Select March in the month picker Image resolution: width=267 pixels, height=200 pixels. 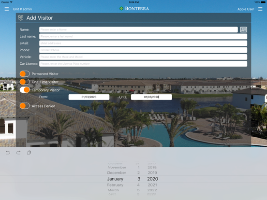point(113,190)
